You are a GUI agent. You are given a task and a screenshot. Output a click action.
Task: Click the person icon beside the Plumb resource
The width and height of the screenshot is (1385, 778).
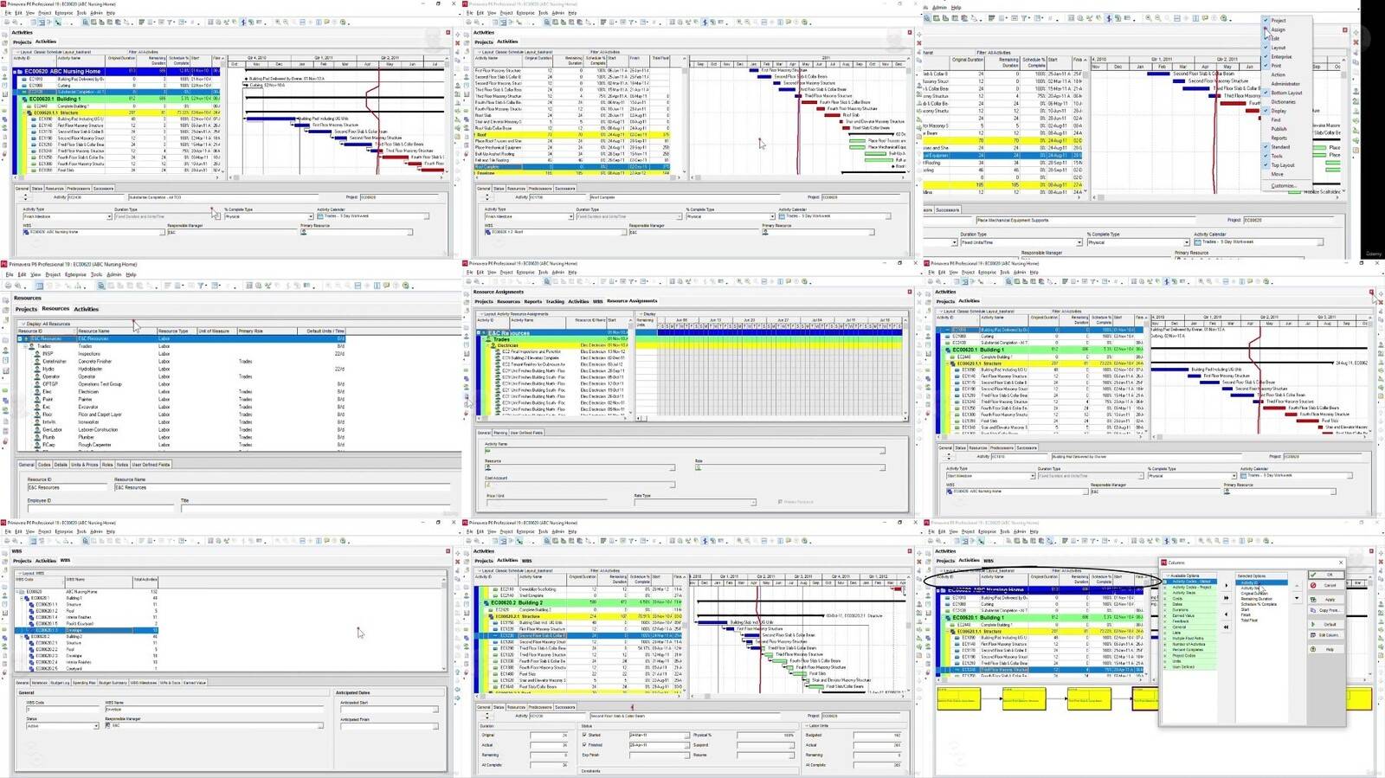click(x=37, y=438)
